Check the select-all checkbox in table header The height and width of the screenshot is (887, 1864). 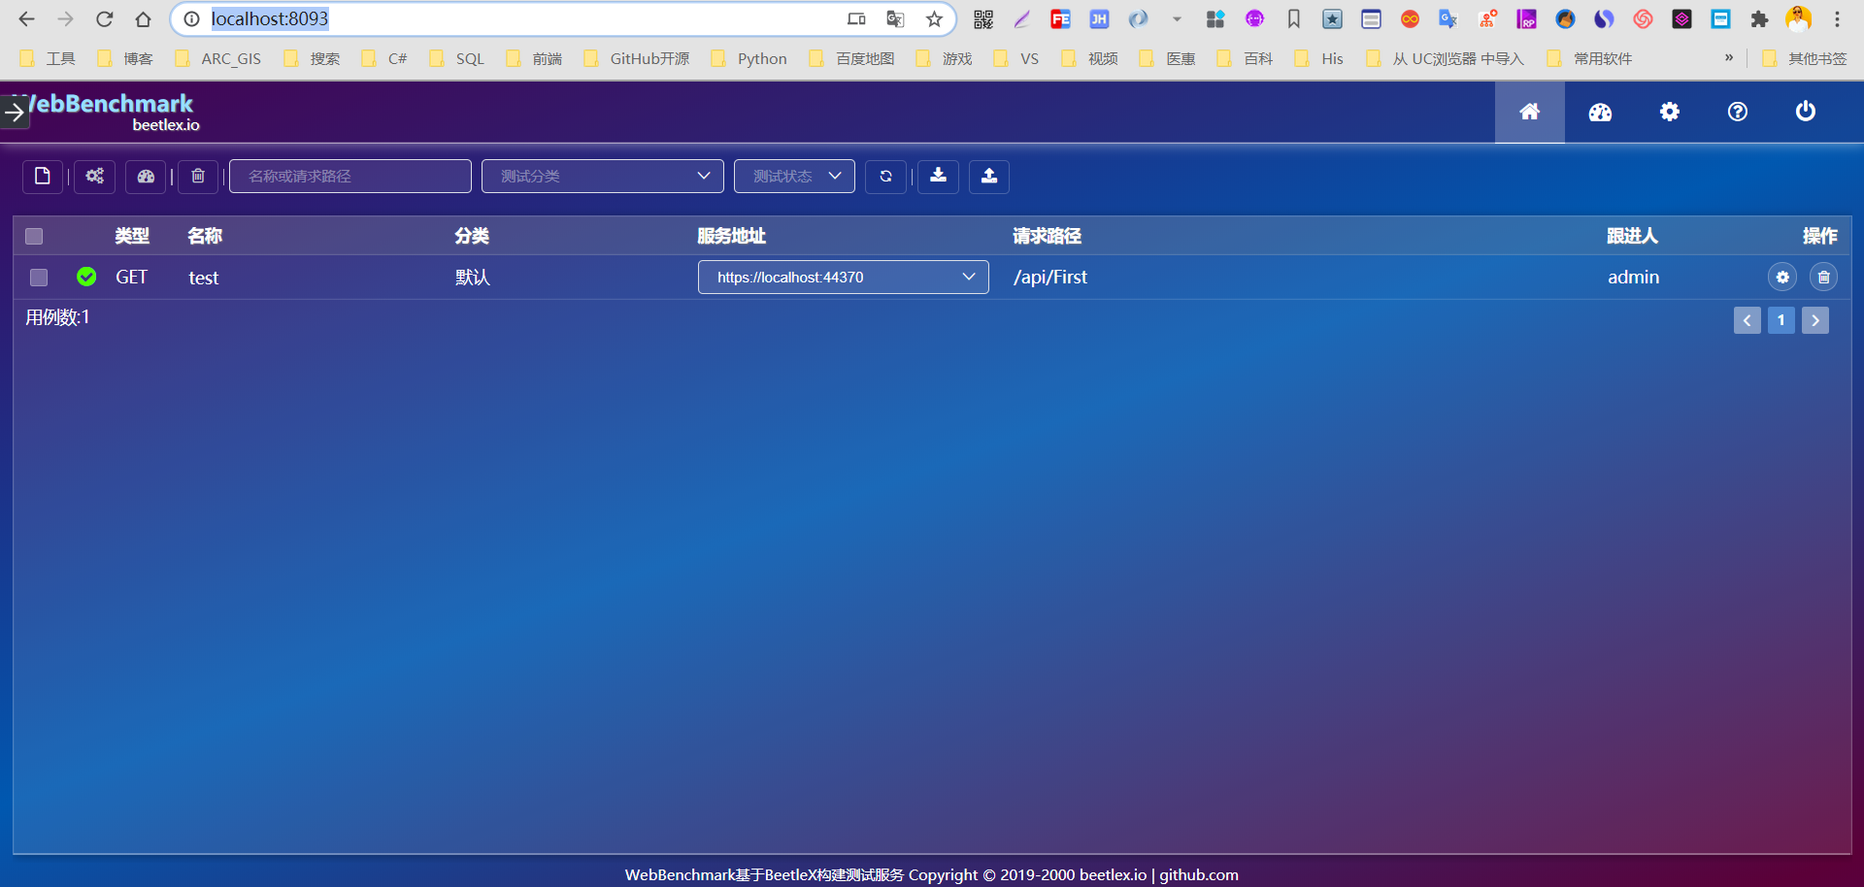click(x=34, y=236)
